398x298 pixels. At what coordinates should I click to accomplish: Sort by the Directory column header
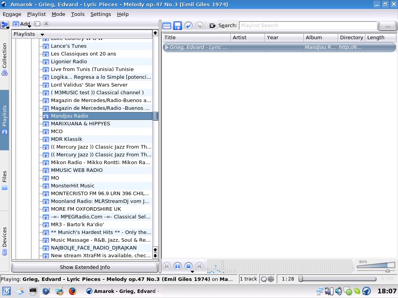[x=351, y=38]
